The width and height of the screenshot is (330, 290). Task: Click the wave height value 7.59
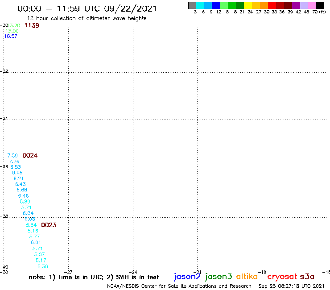point(12,156)
